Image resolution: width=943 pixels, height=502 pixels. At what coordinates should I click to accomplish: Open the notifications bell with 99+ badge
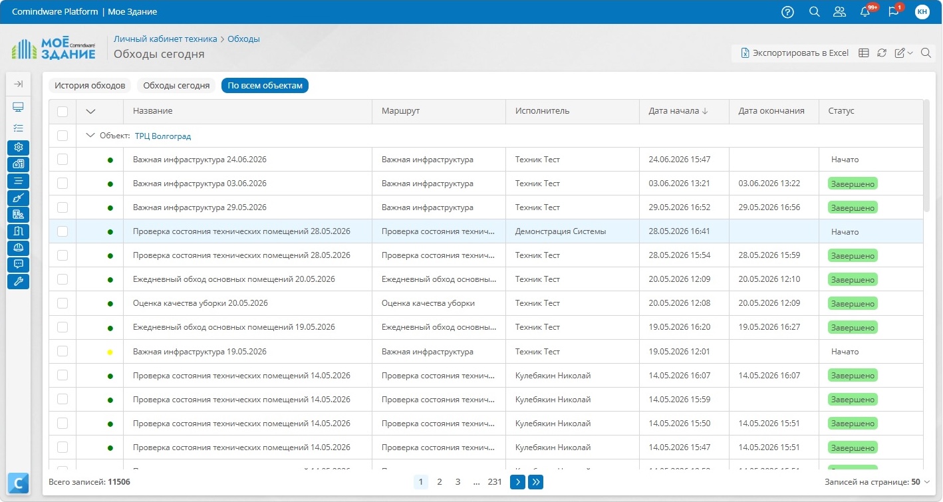point(865,12)
